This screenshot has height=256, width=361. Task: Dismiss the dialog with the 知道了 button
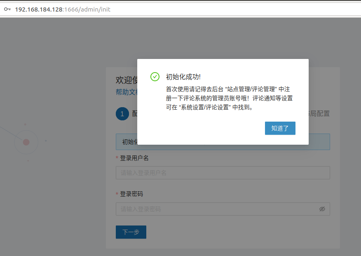click(x=280, y=128)
